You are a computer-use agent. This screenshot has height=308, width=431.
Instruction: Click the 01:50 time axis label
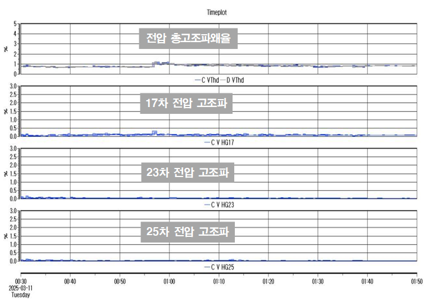(x=417, y=281)
